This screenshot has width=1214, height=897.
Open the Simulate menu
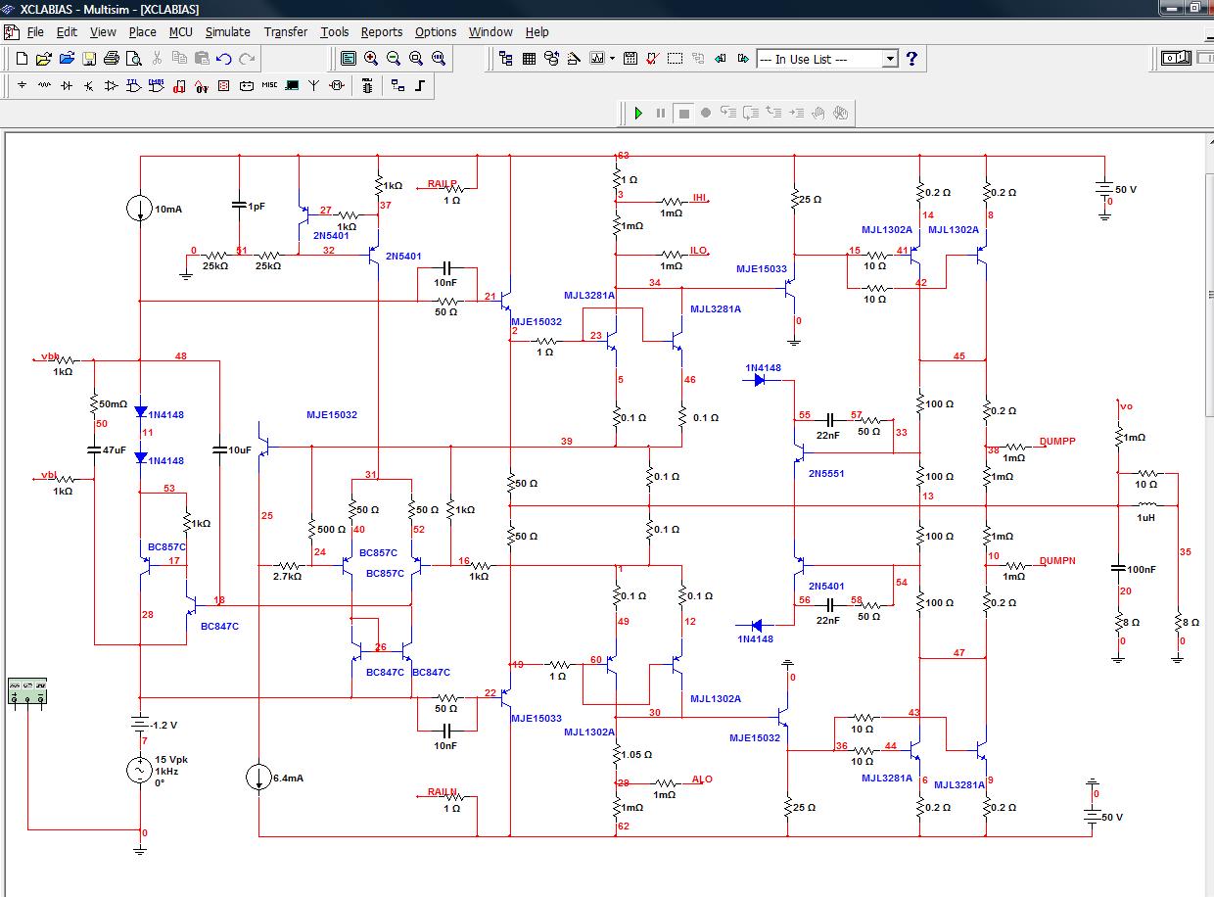click(x=227, y=32)
